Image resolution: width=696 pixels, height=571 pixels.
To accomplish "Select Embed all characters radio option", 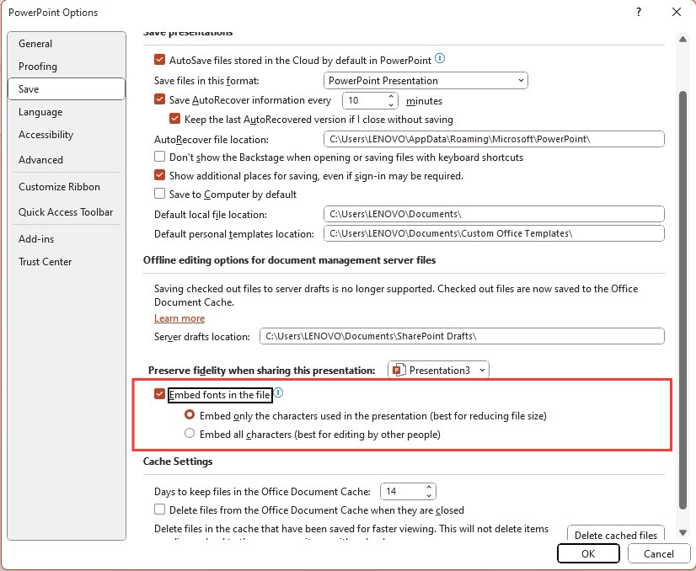I will 190,434.
